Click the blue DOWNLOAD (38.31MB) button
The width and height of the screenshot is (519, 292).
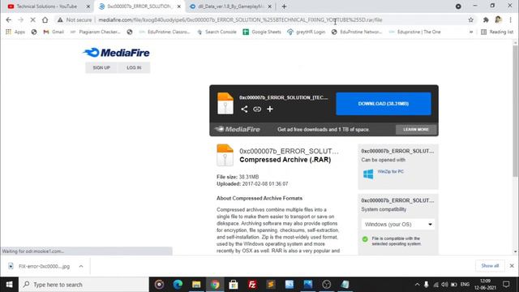point(384,104)
